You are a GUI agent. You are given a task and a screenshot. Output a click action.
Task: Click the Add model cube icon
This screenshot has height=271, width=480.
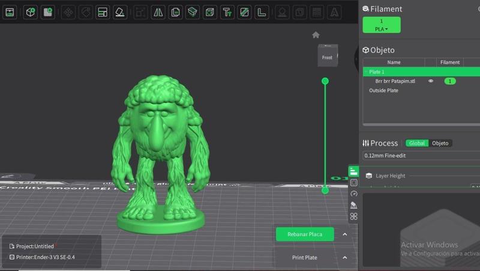[x=30, y=11]
